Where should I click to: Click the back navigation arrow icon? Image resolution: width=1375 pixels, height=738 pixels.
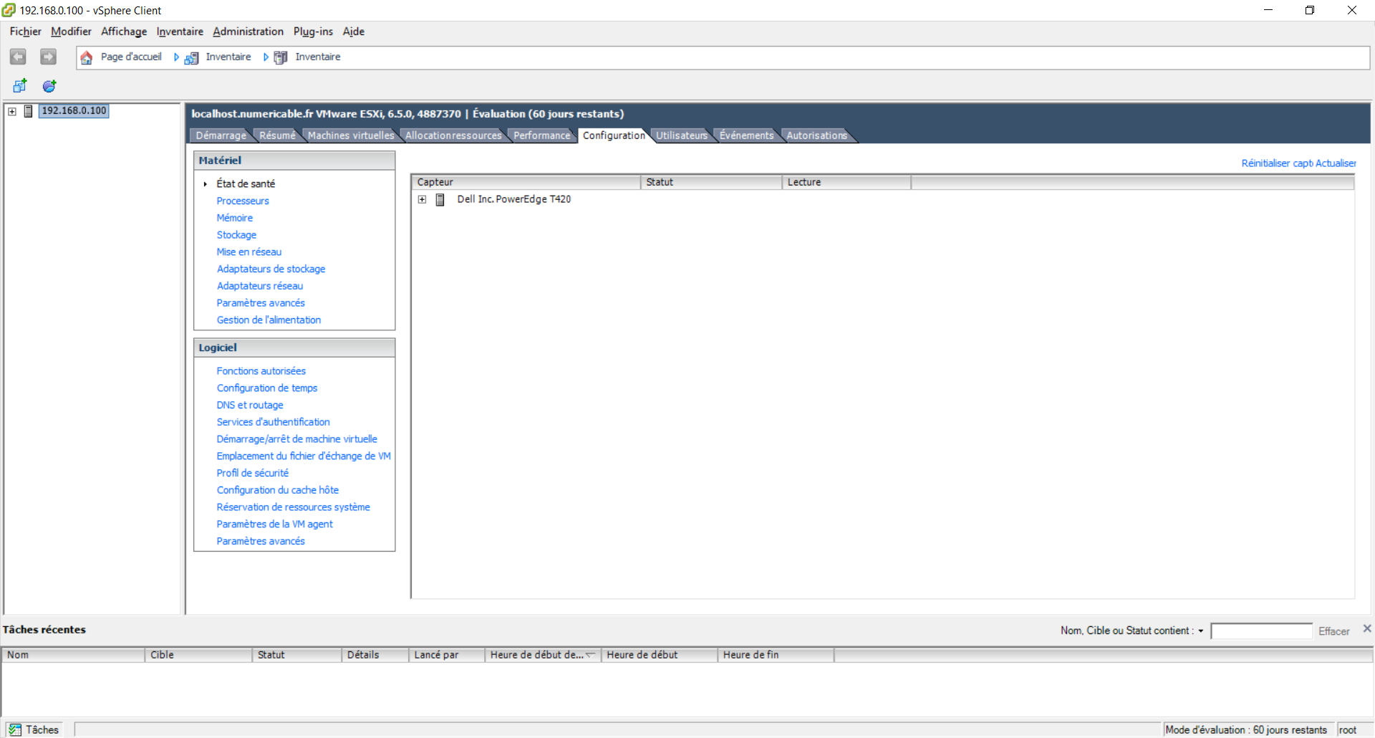(x=18, y=57)
